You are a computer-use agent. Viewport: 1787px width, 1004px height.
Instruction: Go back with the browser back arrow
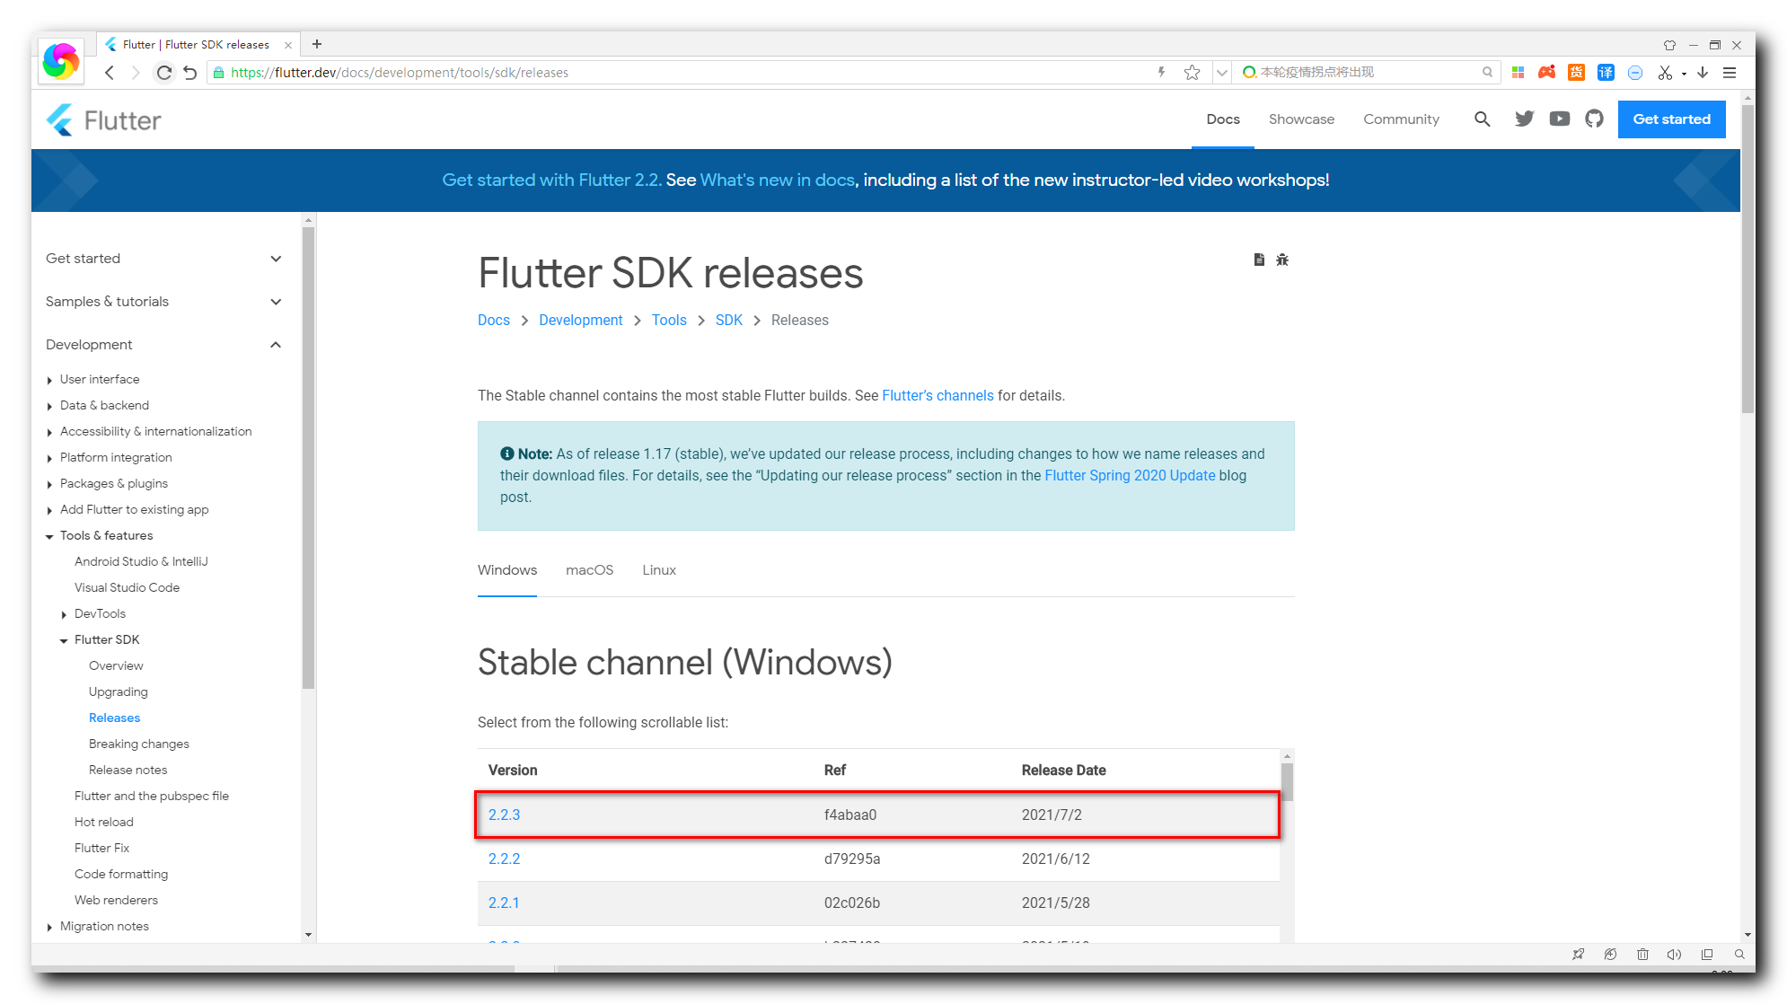coord(110,73)
